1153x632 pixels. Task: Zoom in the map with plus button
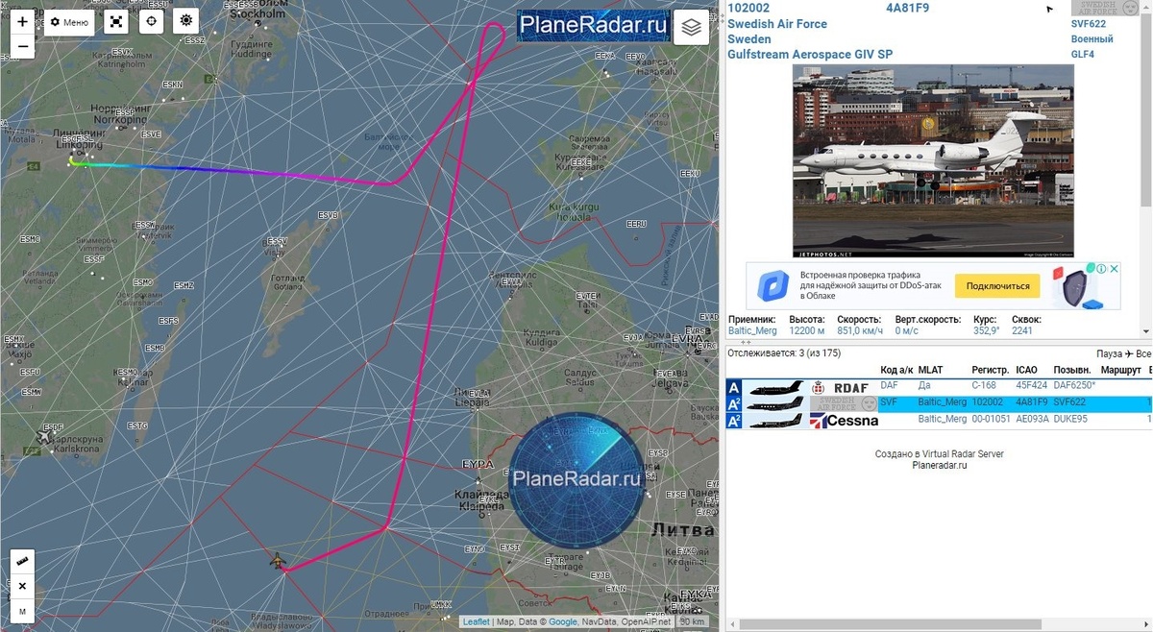click(x=22, y=21)
